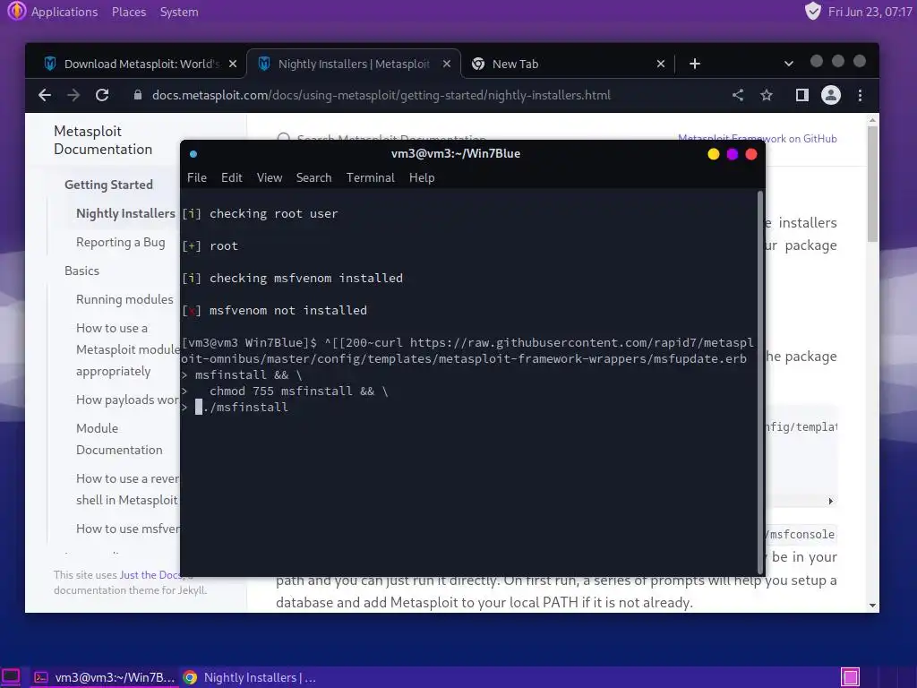Click the lock icon in address bar
917x688 pixels.
[x=138, y=95]
